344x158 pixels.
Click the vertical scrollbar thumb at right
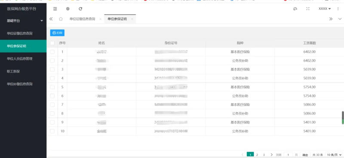pyautogui.click(x=343, y=118)
